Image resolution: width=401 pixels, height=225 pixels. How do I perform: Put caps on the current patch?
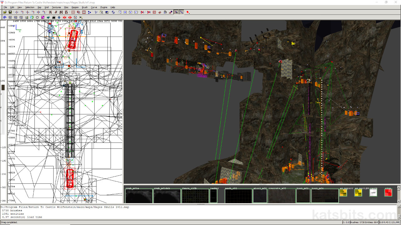tap(170, 12)
